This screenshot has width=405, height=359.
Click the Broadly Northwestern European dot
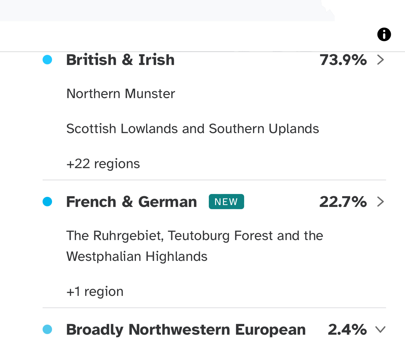point(47,330)
